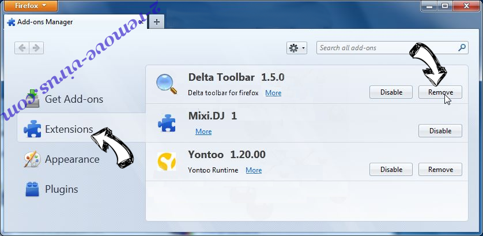The height and width of the screenshot is (236, 483).
Task: Click the Get Add-ons download icon
Action: pos(32,99)
